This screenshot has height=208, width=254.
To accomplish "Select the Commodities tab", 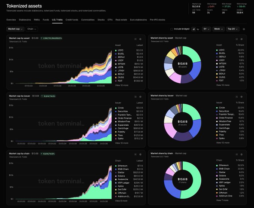I will 88,20.
